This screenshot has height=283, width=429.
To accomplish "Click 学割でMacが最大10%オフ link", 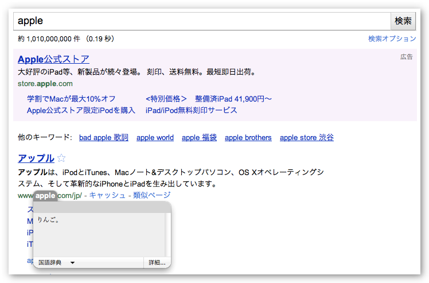I will (71, 99).
